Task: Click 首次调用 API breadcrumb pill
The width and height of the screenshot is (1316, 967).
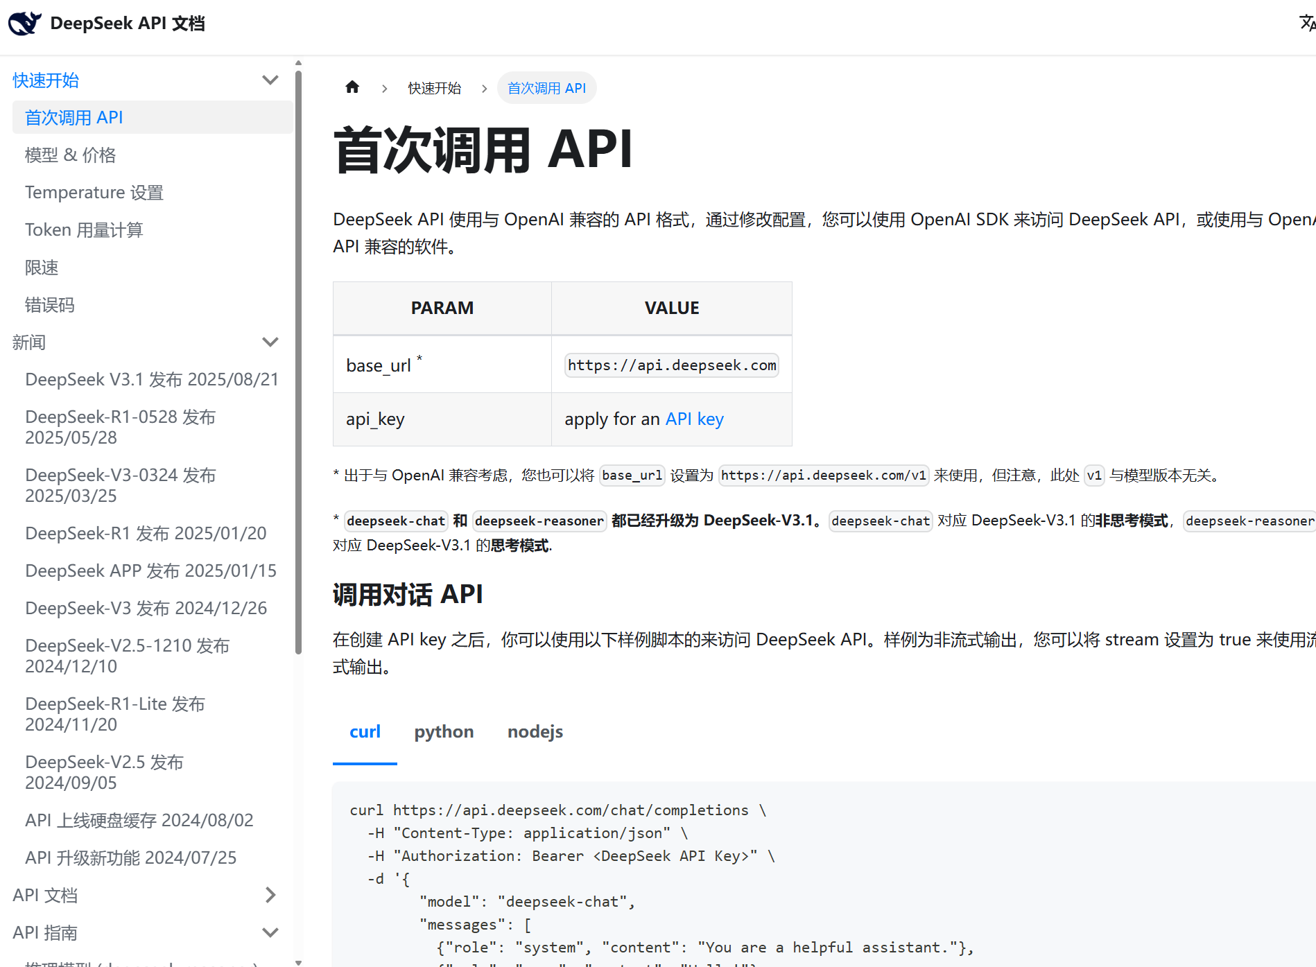Action: tap(546, 88)
